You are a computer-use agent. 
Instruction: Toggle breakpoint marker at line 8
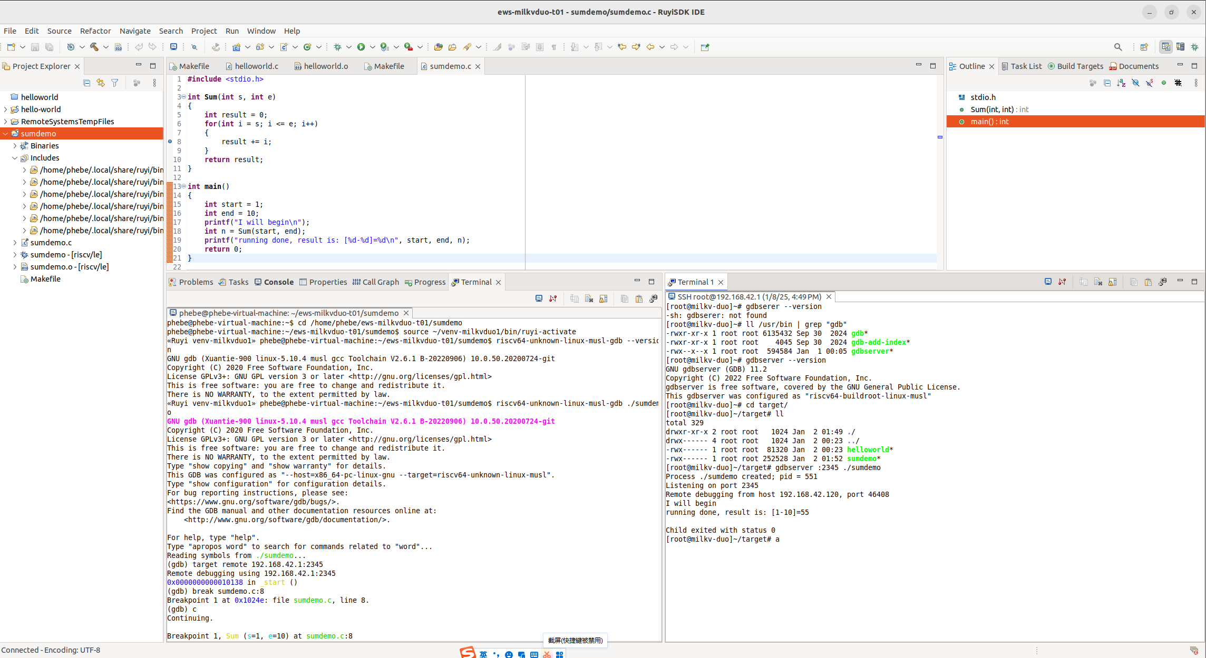pyautogui.click(x=170, y=141)
